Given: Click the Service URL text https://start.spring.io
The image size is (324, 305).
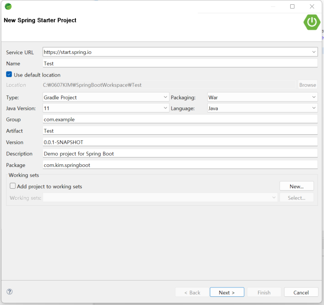Looking at the screenshot, I should tap(68, 52).
